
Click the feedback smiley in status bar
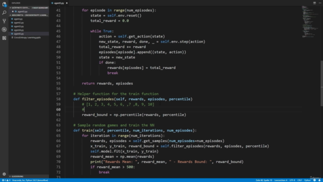(314, 180)
